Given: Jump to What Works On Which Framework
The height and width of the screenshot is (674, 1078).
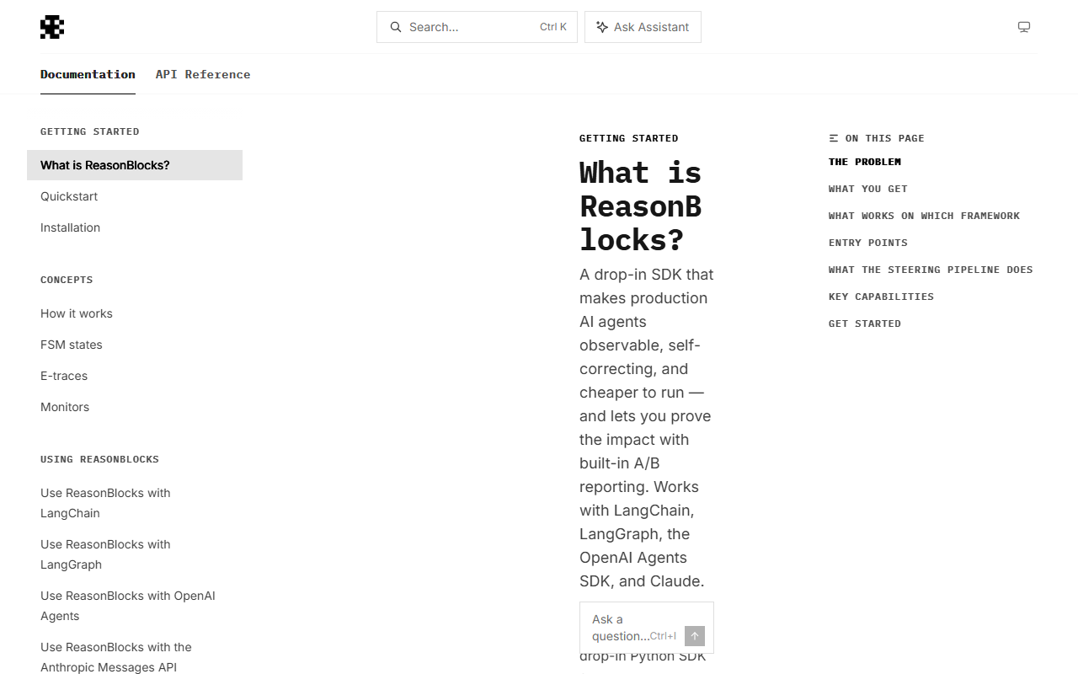Looking at the screenshot, I should [924, 216].
